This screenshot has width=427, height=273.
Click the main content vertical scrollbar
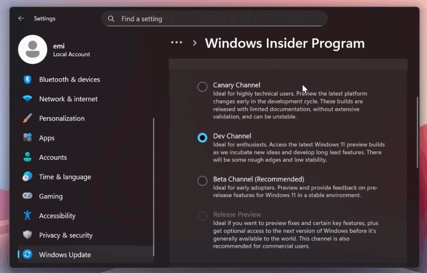tap(417, 132)
